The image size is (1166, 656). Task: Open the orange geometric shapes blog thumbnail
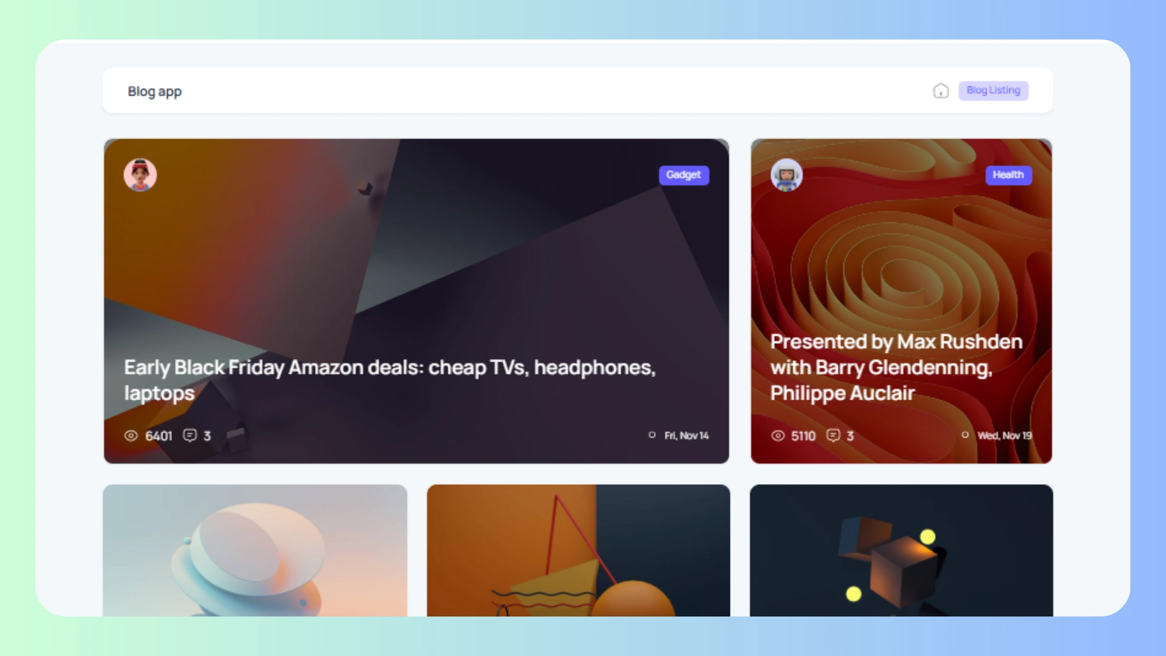[x=578, y=550]
